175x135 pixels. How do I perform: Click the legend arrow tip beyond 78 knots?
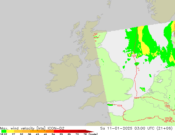90,131
